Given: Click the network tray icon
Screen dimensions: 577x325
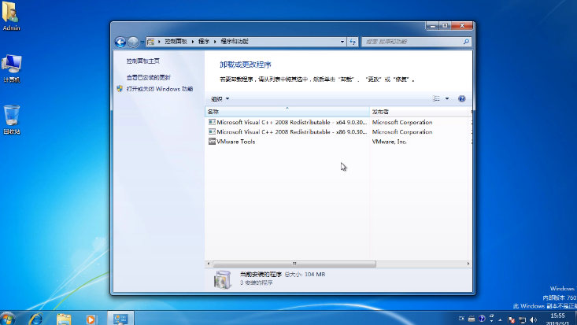Looking at the screenshot, I should (522, 319).
